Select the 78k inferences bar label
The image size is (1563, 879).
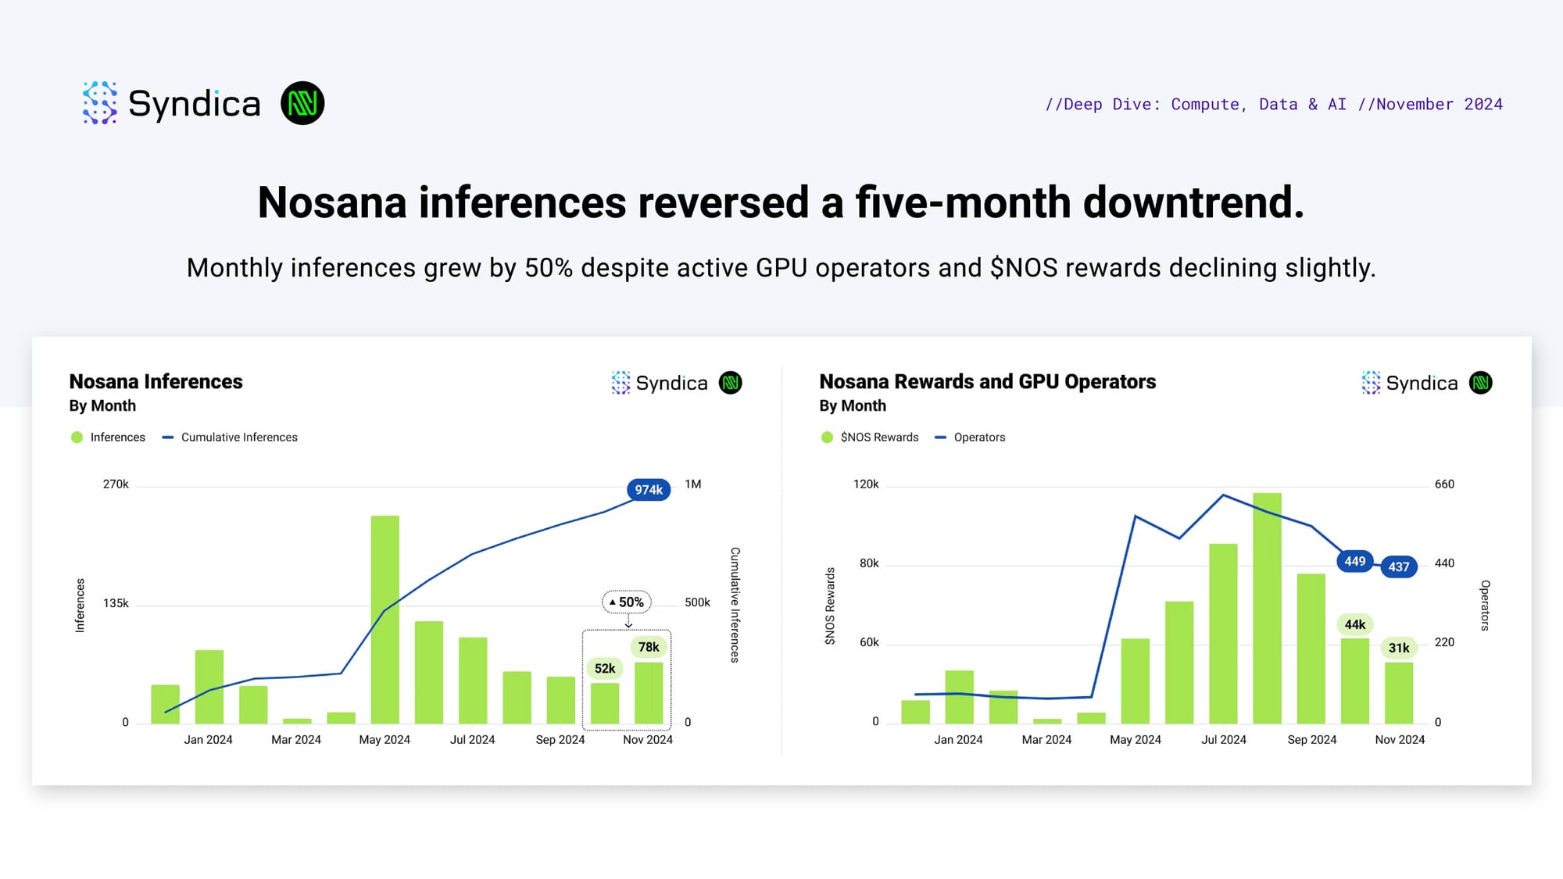point(648,647)
